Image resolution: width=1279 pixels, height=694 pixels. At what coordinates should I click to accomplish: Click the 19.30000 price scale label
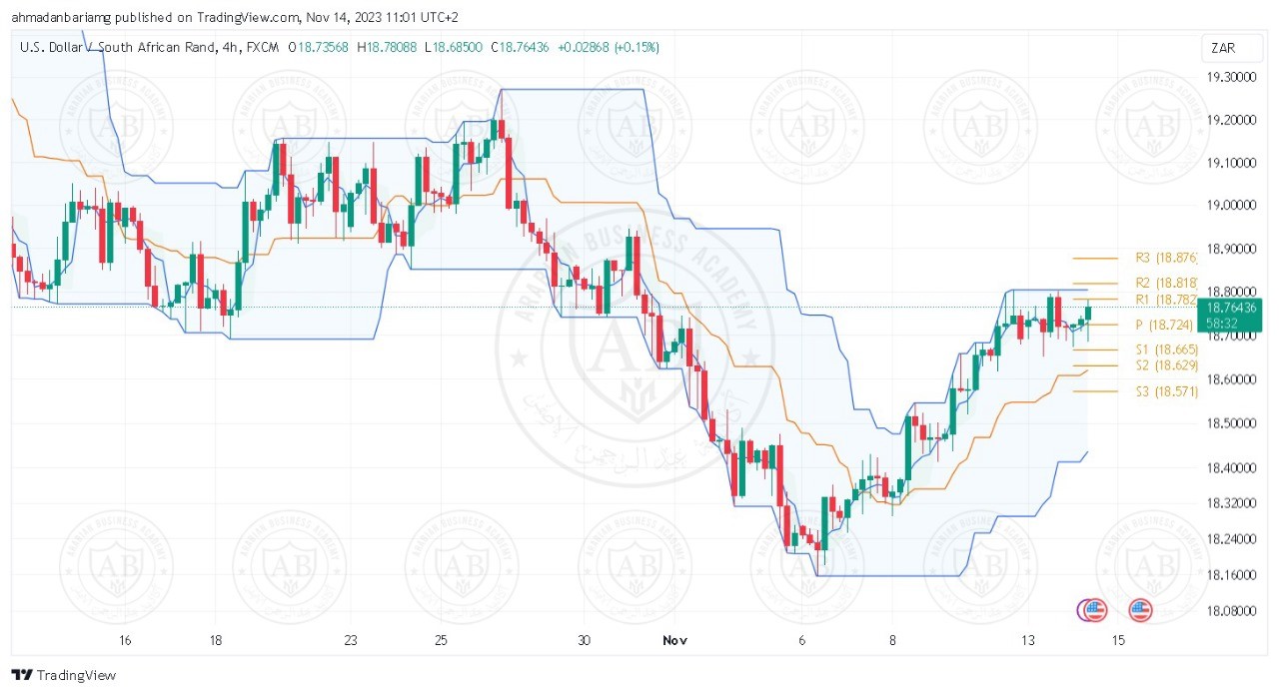[1229, 77]
